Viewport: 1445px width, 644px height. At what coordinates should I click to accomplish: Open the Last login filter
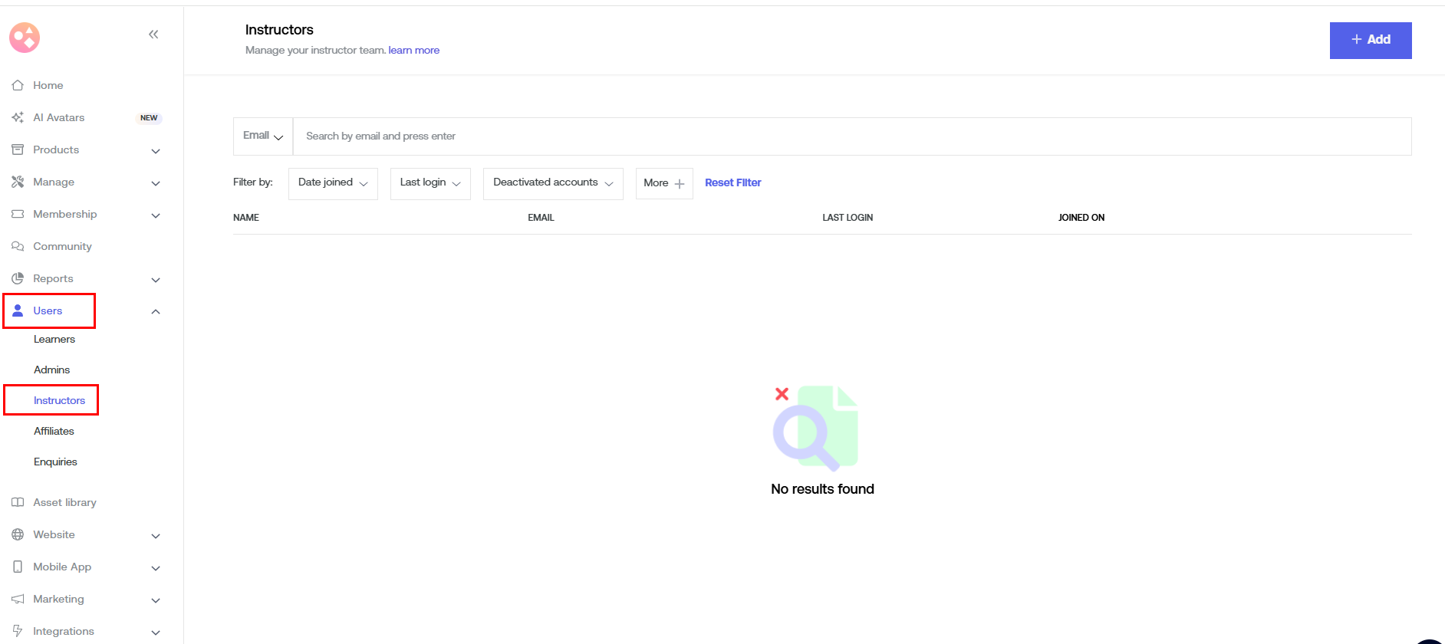430,183
